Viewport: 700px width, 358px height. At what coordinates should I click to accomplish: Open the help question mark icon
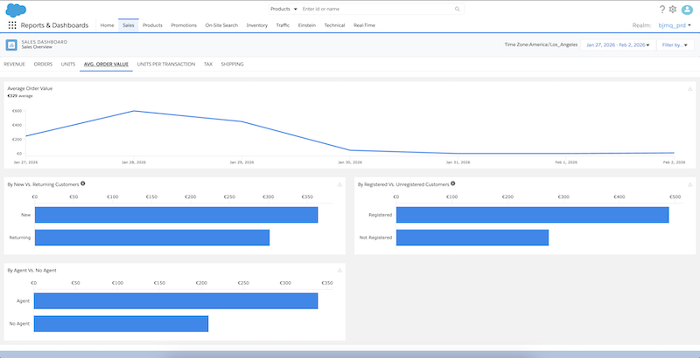tap(662, 9)
